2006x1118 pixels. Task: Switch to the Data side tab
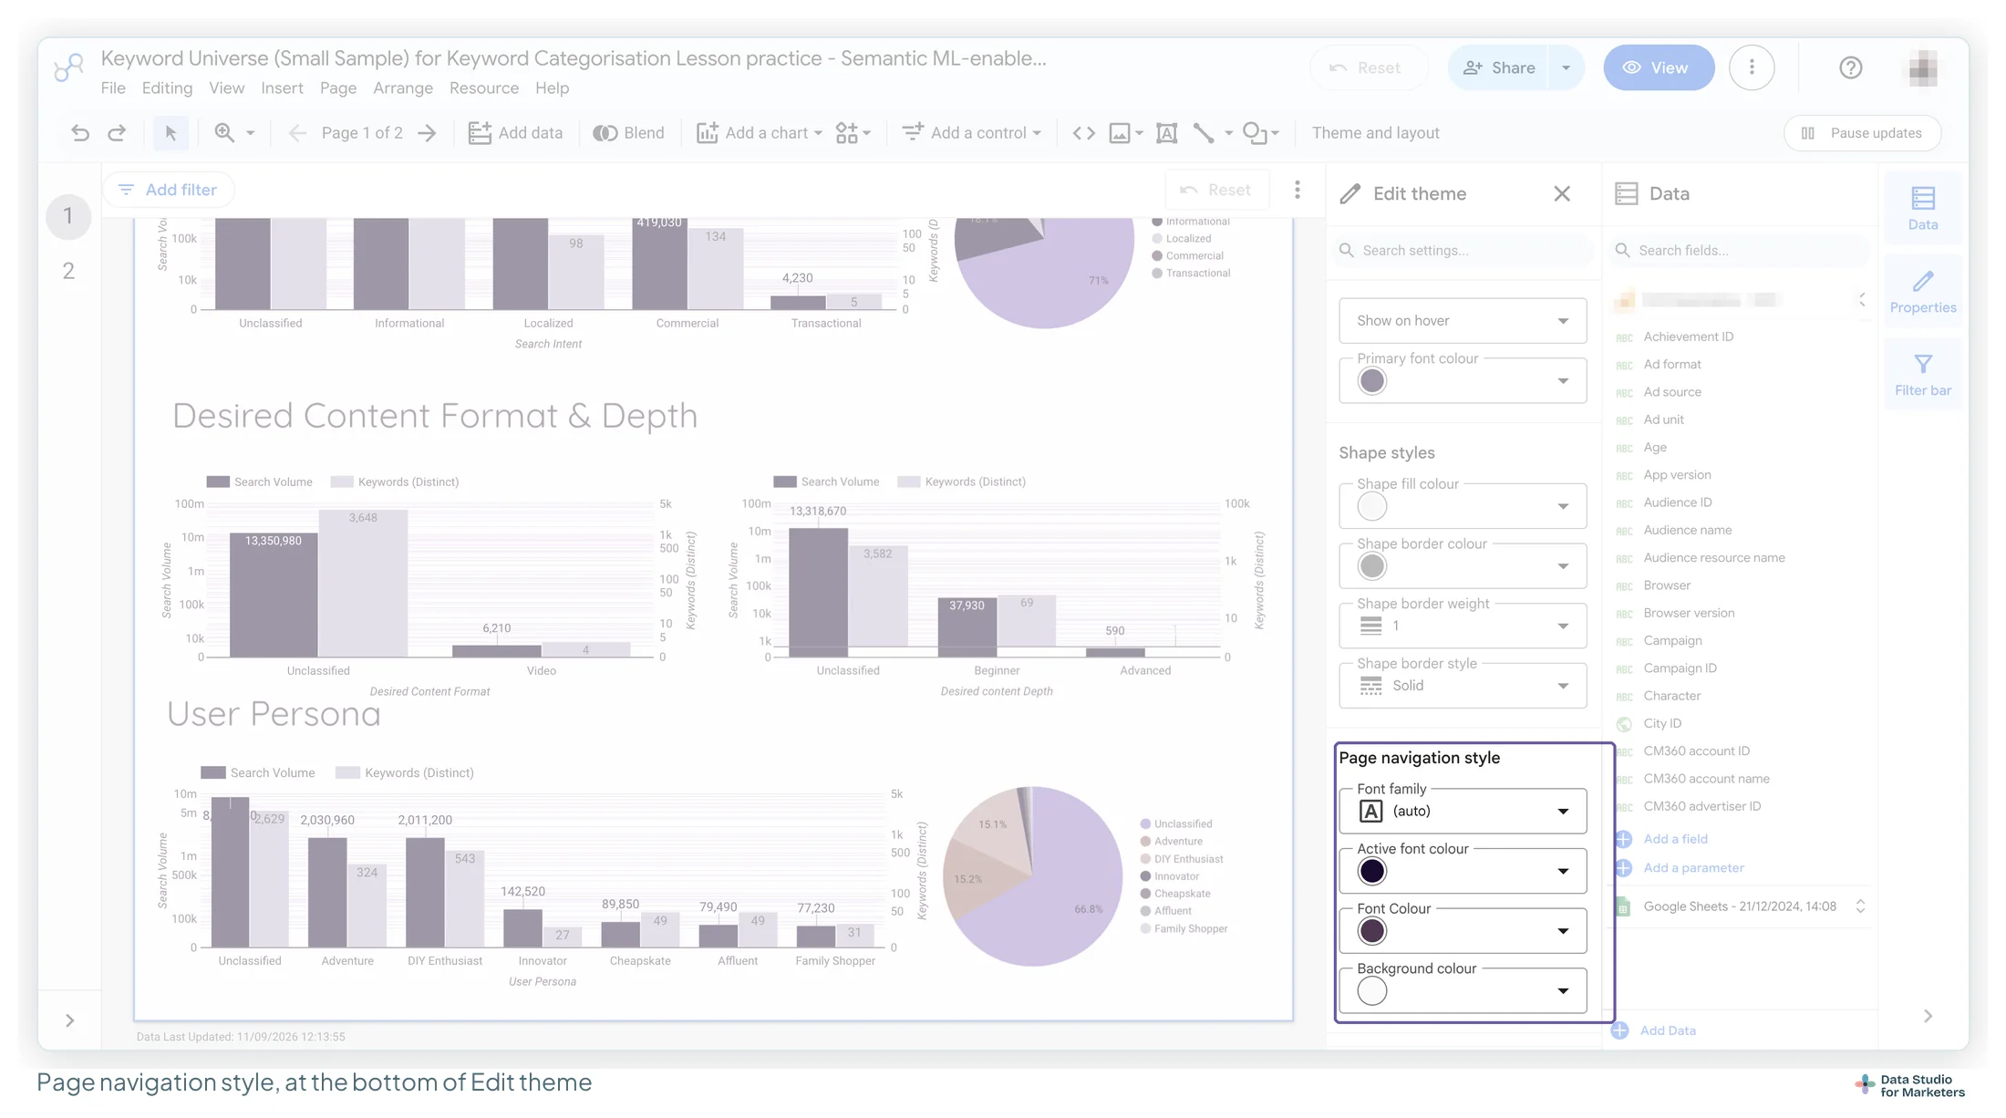click(x=1922, y=208)
